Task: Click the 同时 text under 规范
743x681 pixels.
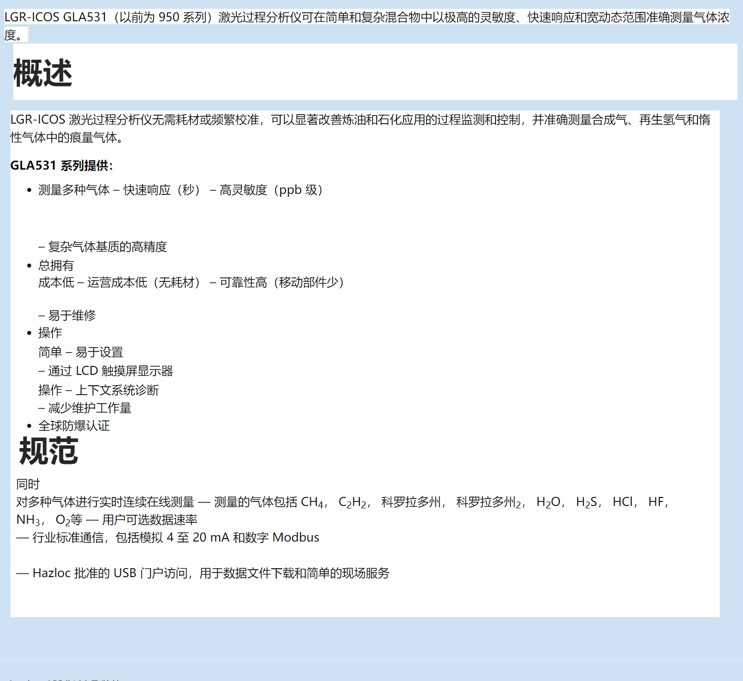Action: pos(28,484)
